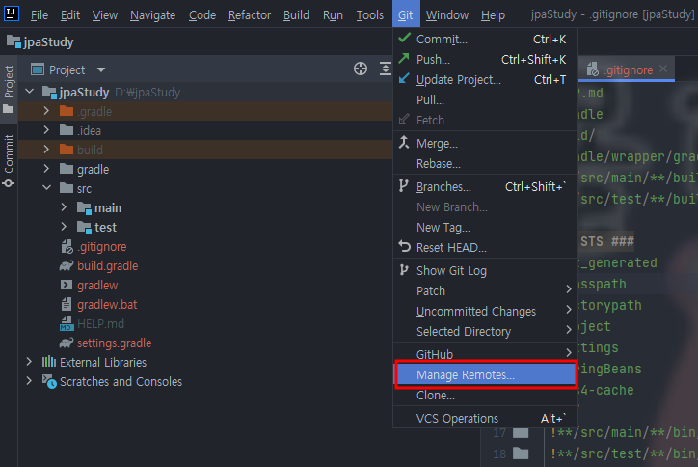Click the Scratches and Consoles icon
The width and height of the screenshot is (698, 467).
coord(49,381)
